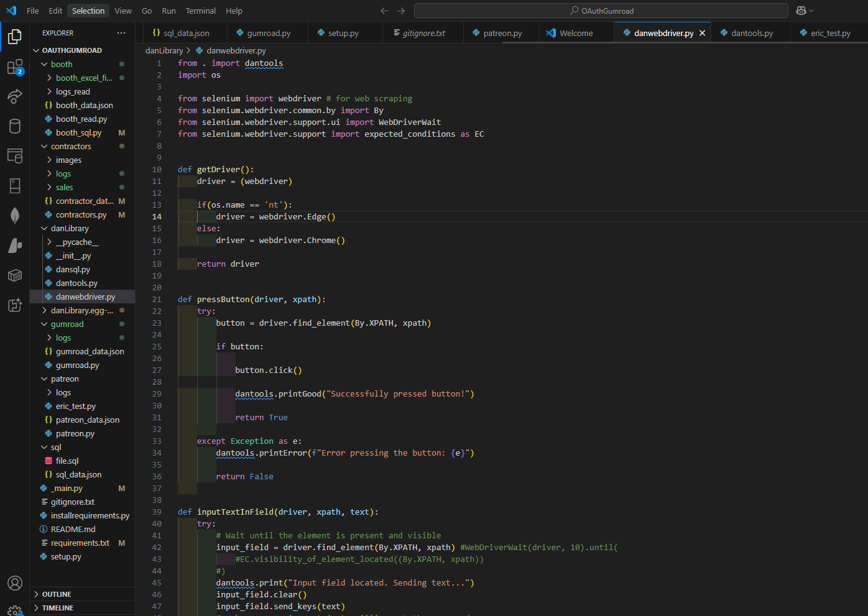Open booth_sql.py in Explorer

pyautogui.click(x=82, y=132)
